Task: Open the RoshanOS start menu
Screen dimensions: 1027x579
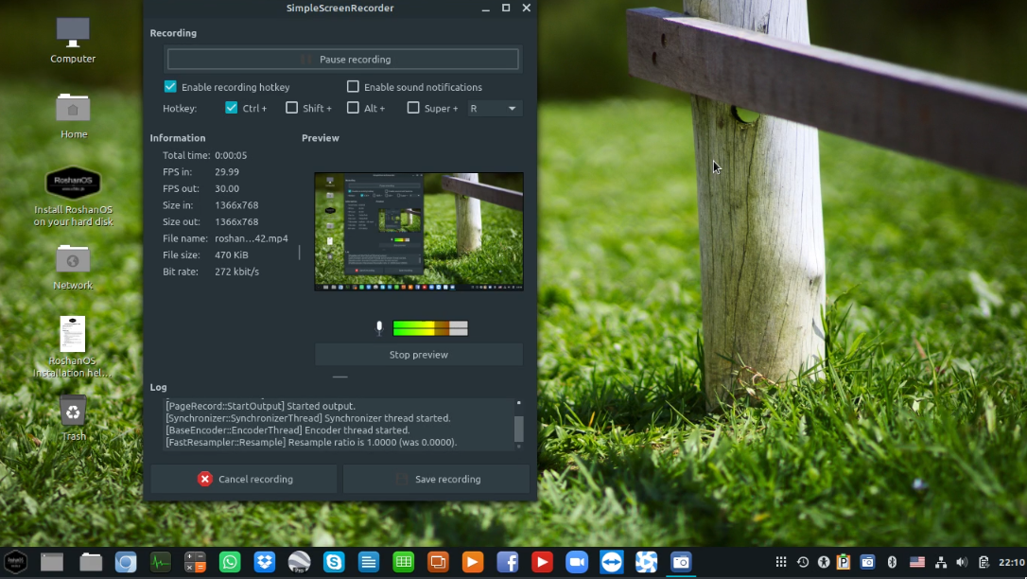Action: (16, 562)
